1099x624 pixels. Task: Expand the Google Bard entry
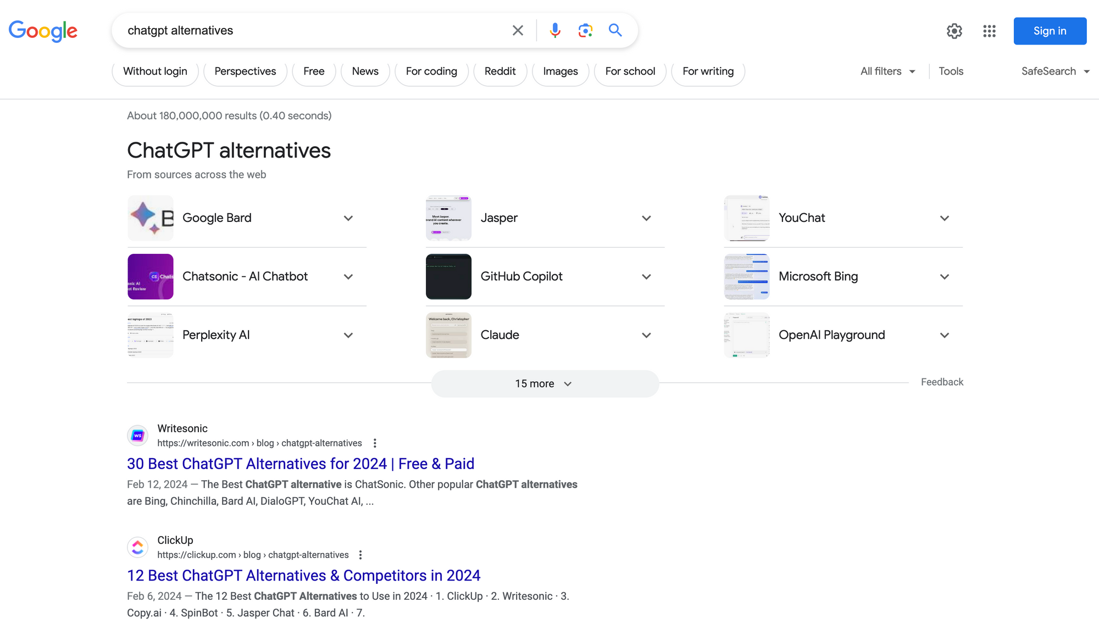pyautogui.click(x=348, y=218)
